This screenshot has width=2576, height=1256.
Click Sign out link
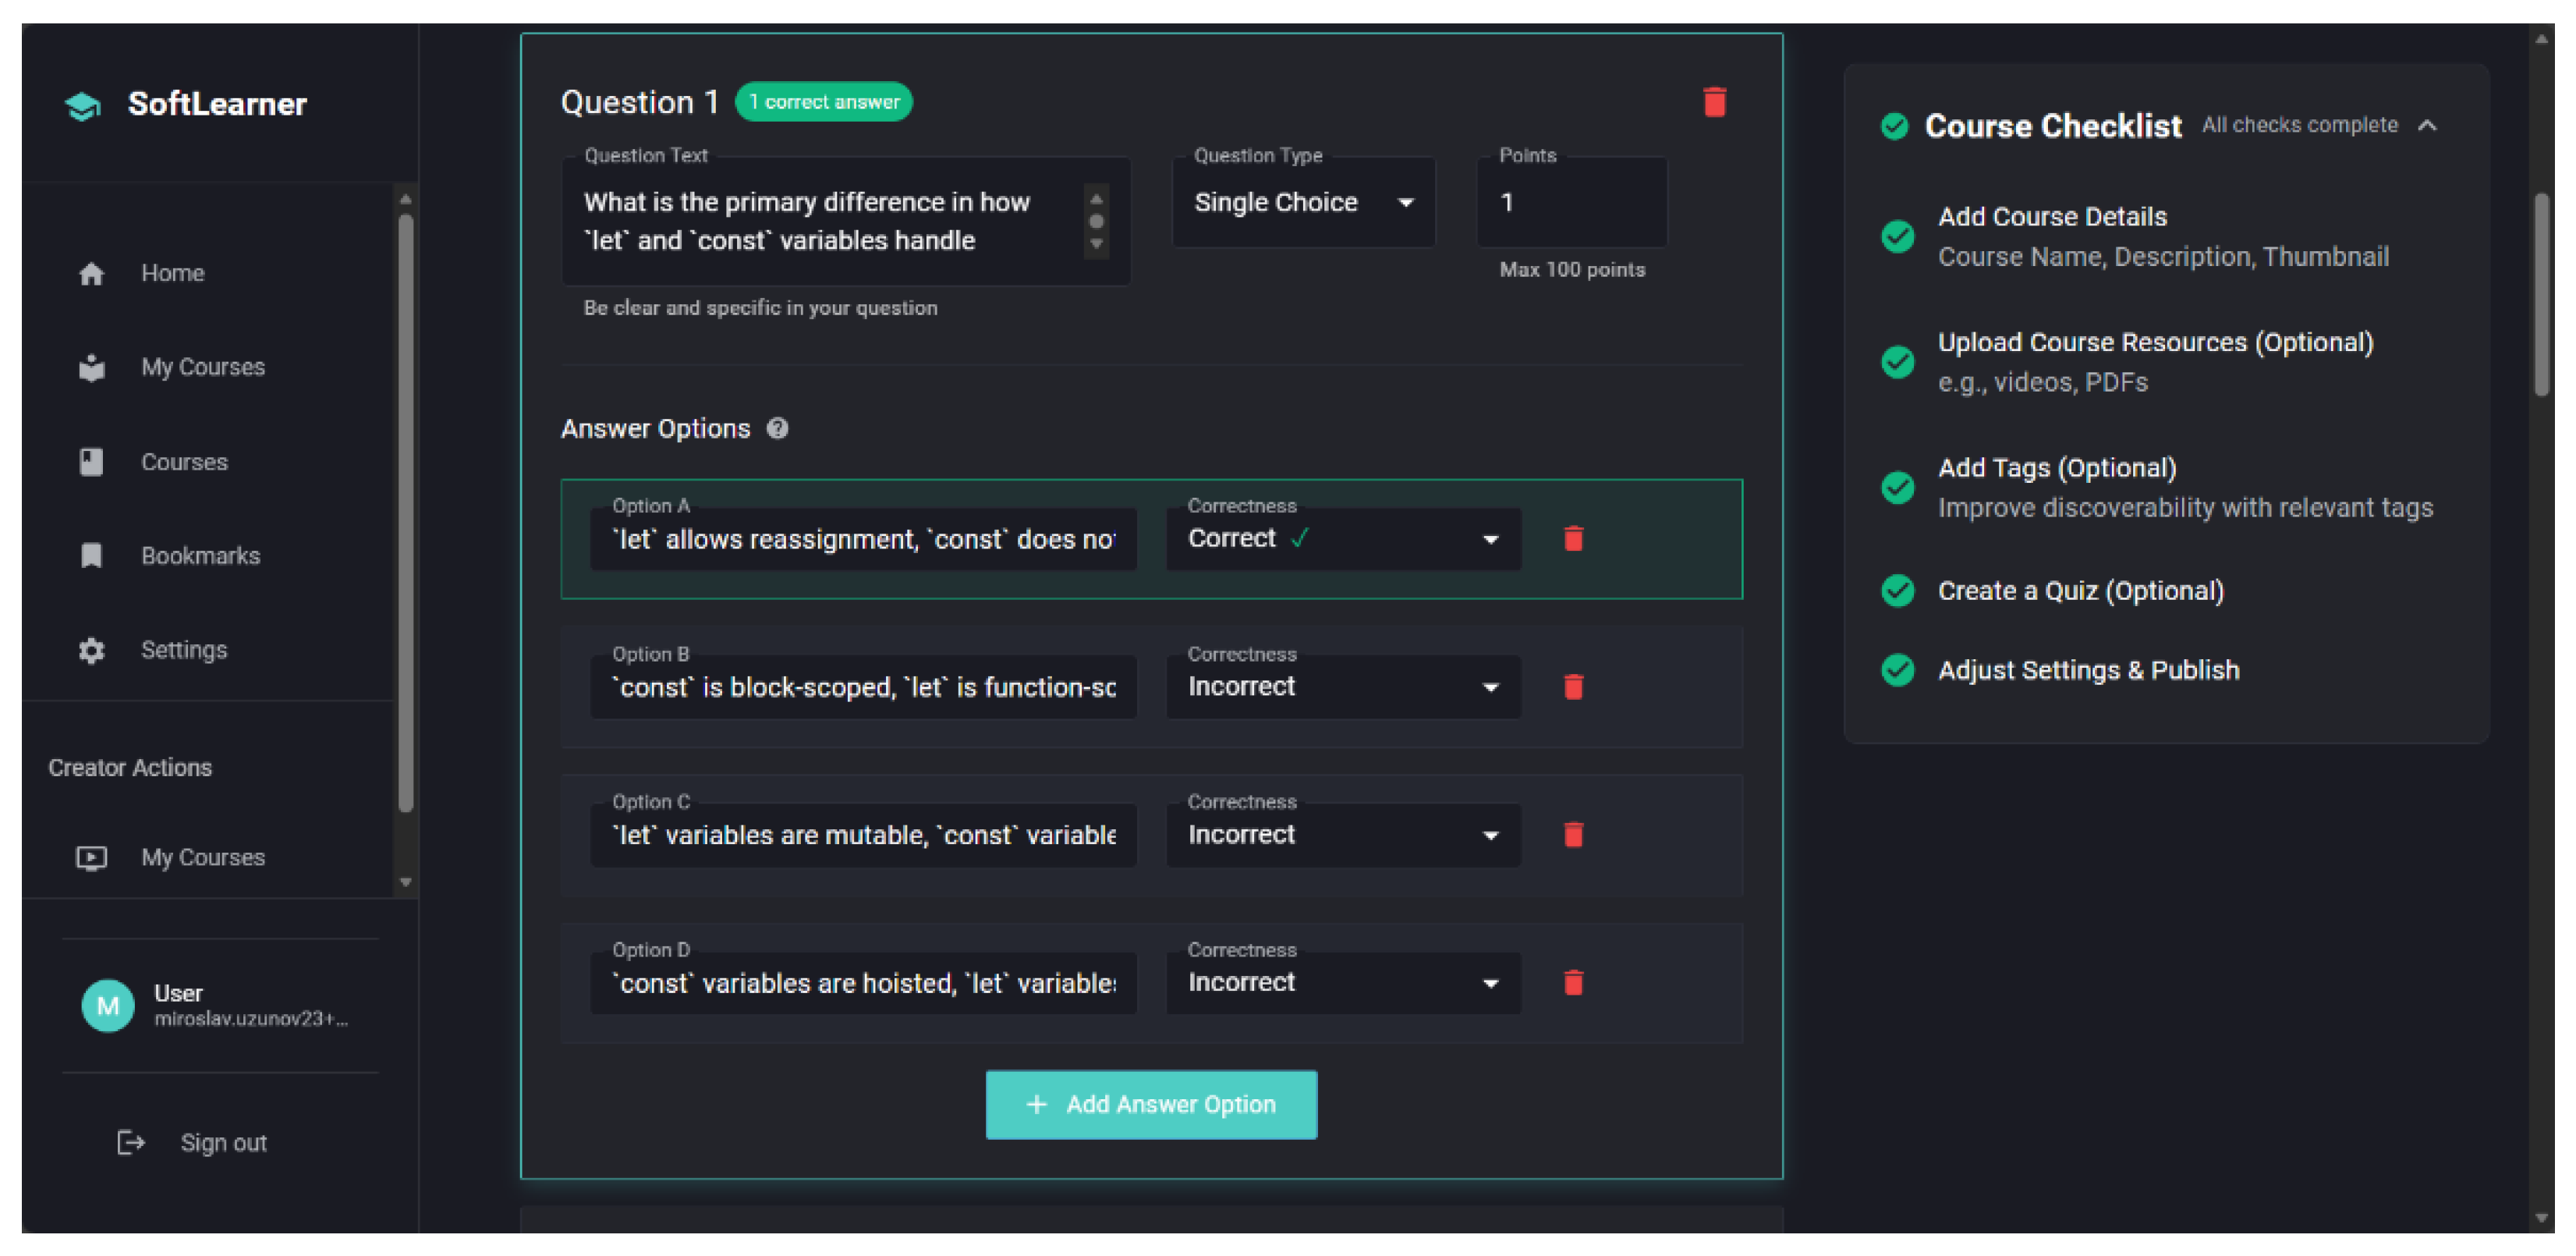[x=222, y=1142]
